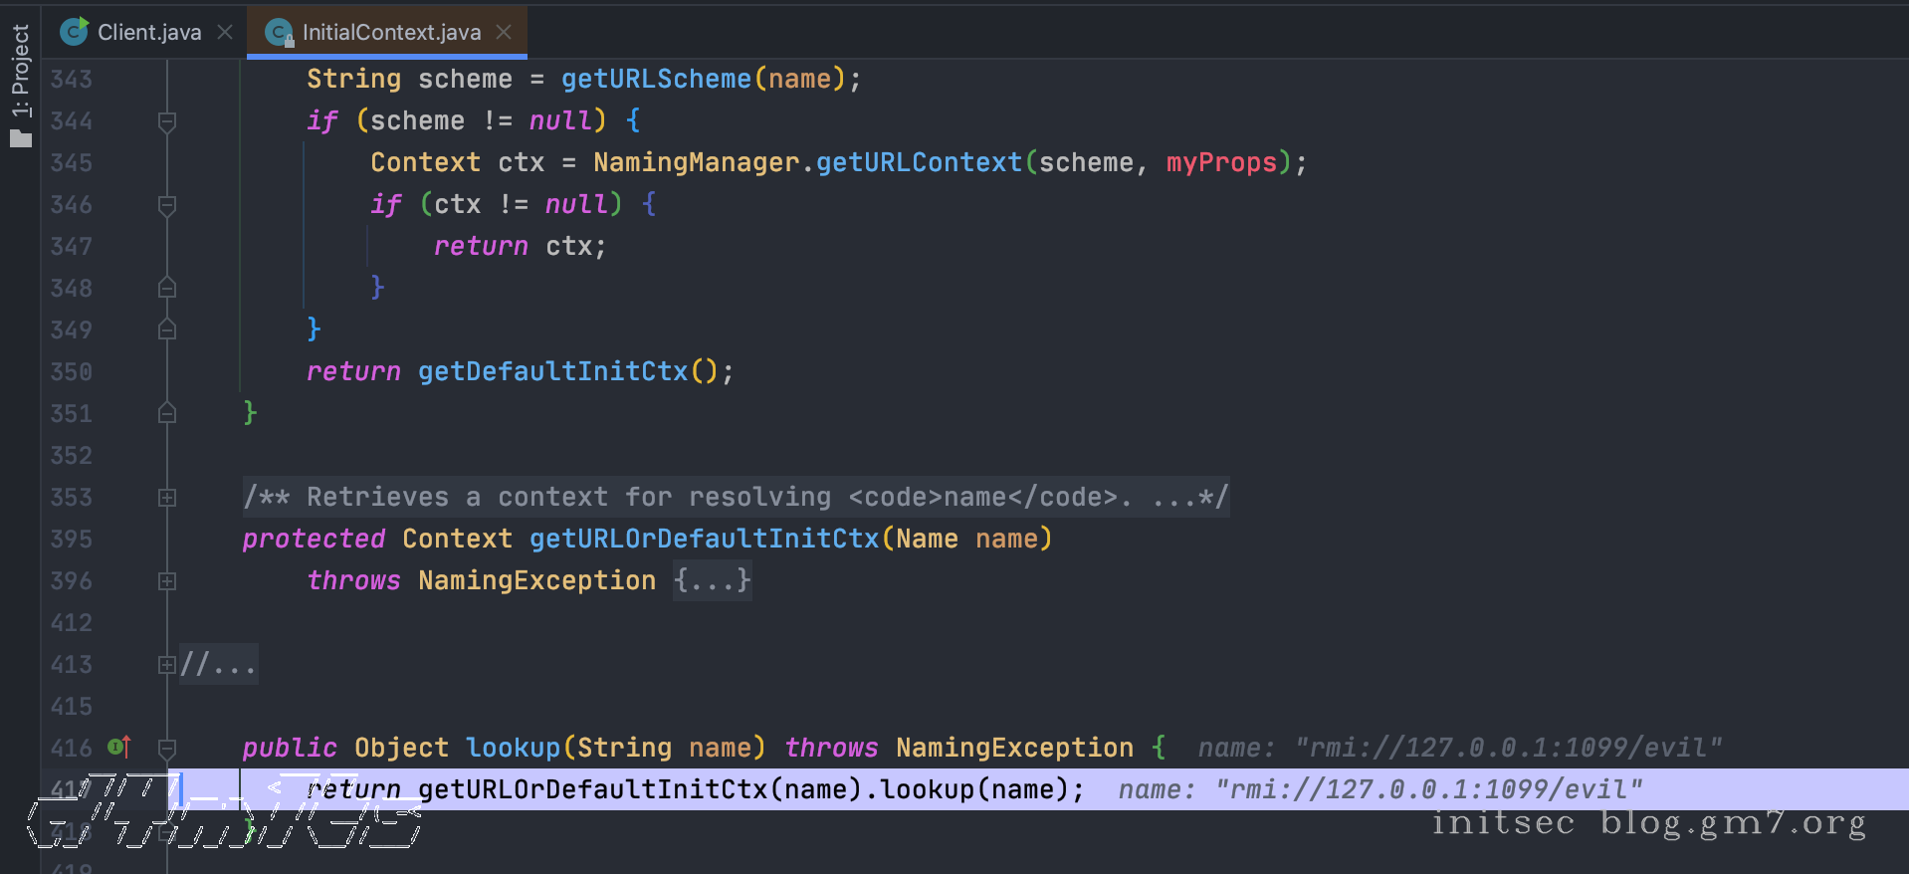This screenshot has height=874, width=1909.
Task: Click the folded {...} placeholder after NamingException
Action: point(712,580)
